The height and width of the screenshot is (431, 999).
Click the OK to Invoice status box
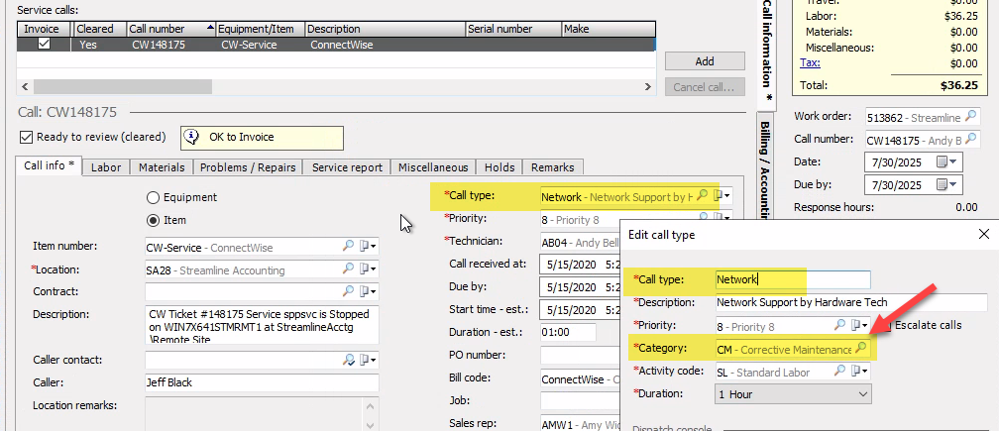pyautogui.click(x=262, y=138)
